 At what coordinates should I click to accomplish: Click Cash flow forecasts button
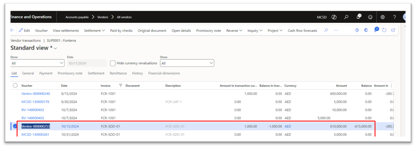pyautogui.click(x=302, y=31)
